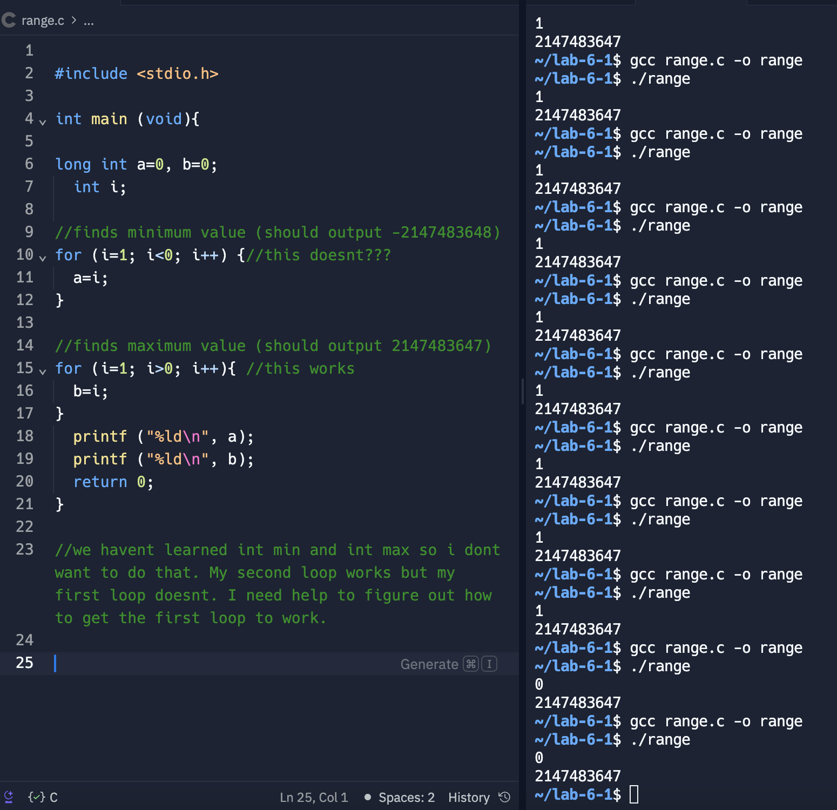This screenshot has height=810, width=837.
Task: Open the symbol path '...' in the breadcrumb
Action: pos(88,22)
